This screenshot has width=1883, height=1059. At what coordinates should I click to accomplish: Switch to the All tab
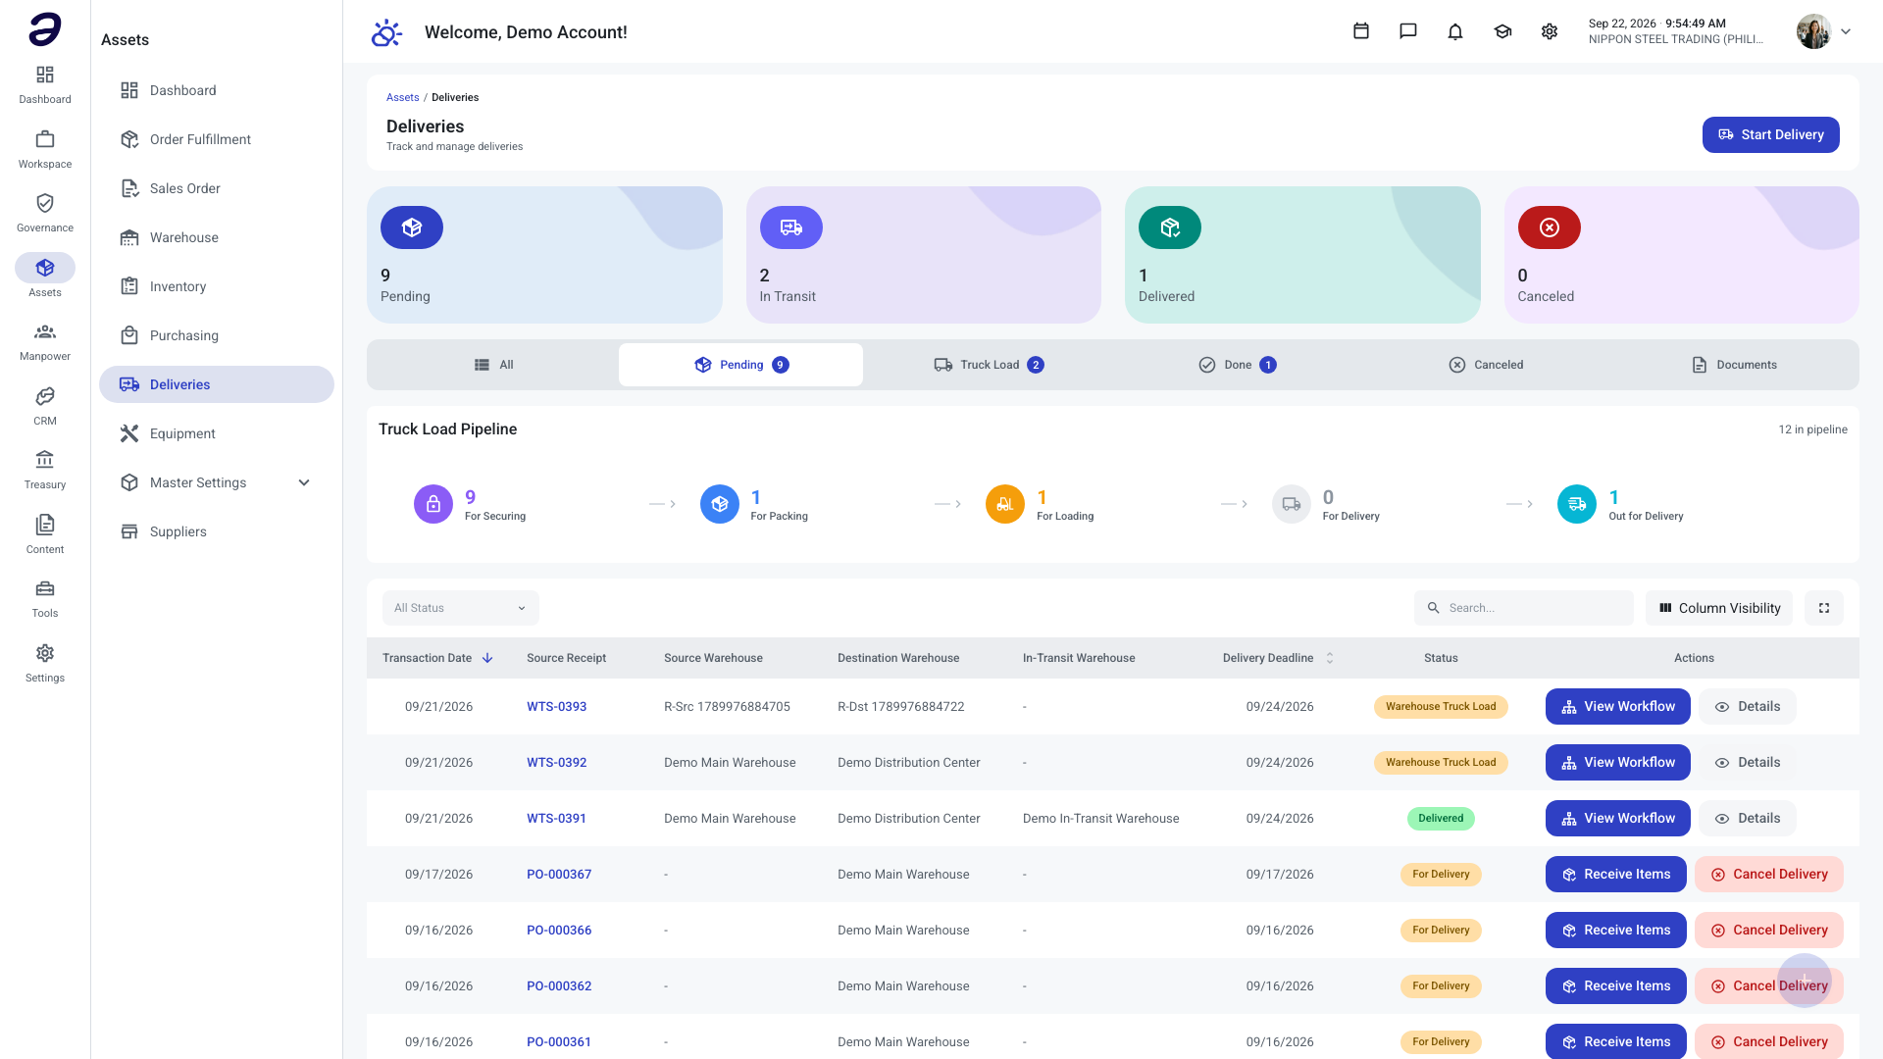click(x=494, y=365)
